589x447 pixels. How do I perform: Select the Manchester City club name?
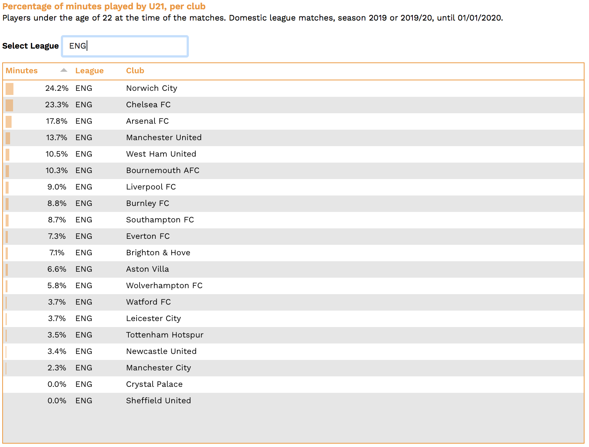click(159, 368)
